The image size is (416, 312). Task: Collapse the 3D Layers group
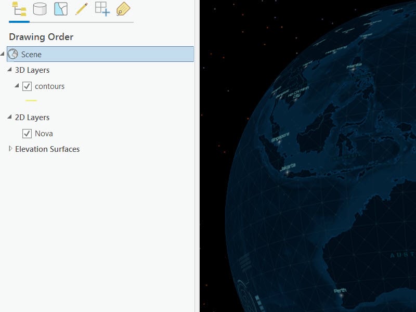coord(9,70)
